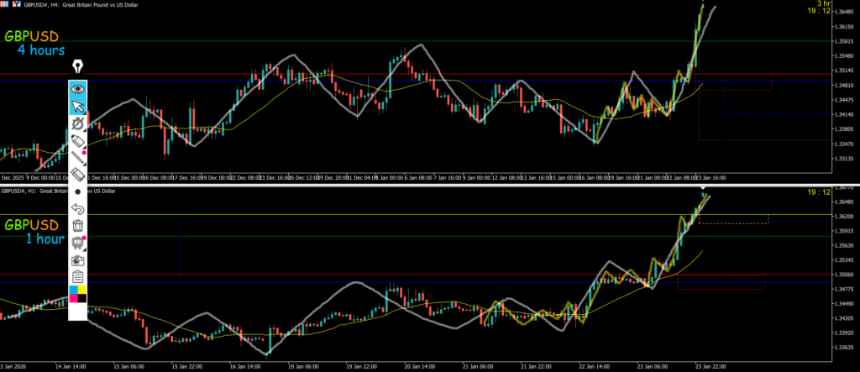860x372 pixels.
Task: Choose the eraser tool
Action: coord(78,174)
